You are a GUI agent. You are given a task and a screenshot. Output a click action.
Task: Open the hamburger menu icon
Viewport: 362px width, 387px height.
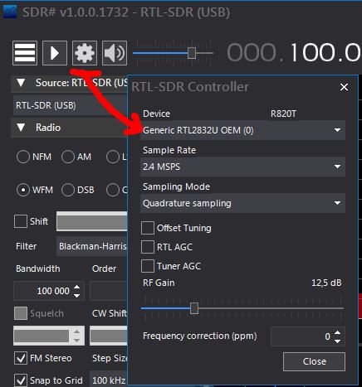tap(25, 53)
